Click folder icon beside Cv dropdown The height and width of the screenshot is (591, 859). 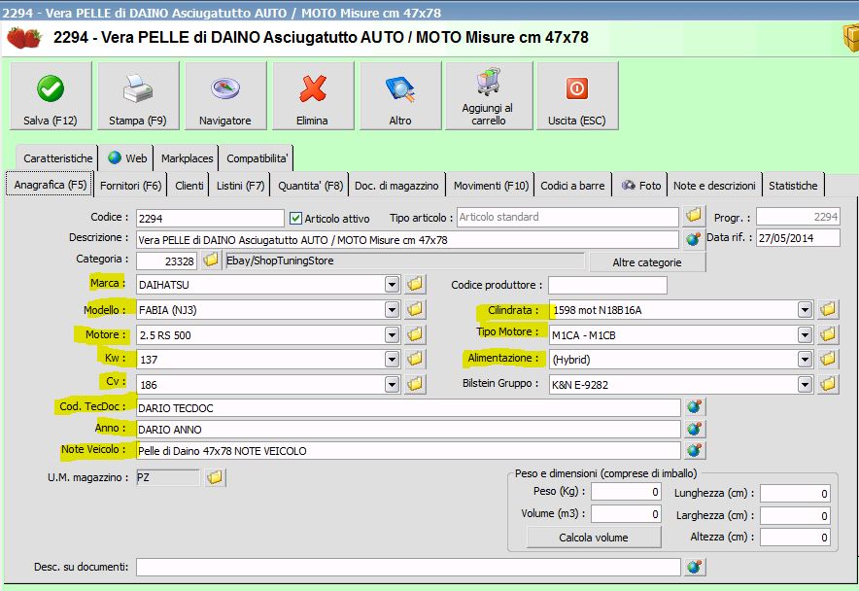coord(415,384)
